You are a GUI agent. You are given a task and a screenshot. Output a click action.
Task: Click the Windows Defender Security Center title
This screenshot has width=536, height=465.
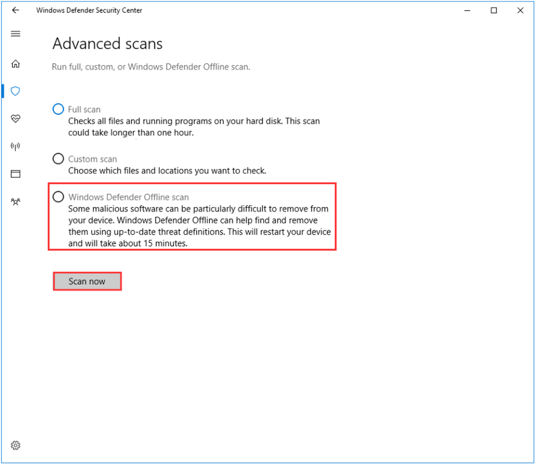(89, 10)
